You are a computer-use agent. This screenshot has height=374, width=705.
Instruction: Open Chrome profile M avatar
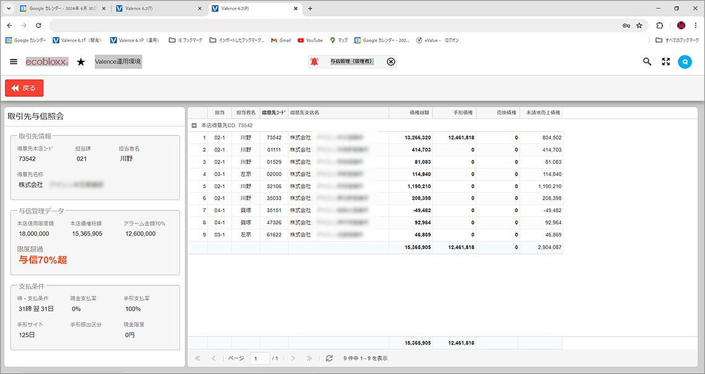[x=681, y=25]
